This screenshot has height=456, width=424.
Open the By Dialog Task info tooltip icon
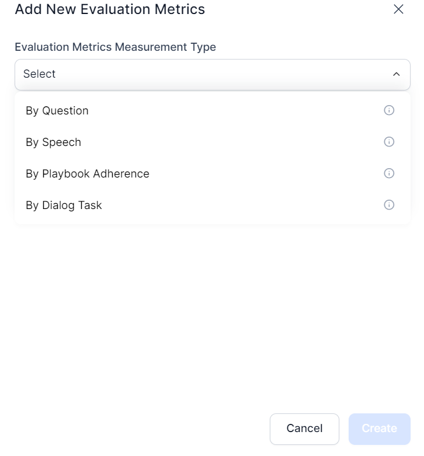(389, 205)
